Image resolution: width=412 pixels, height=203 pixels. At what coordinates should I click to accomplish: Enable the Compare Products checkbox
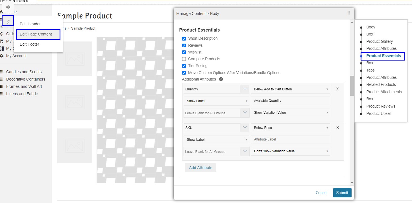[x=184, y=59]
